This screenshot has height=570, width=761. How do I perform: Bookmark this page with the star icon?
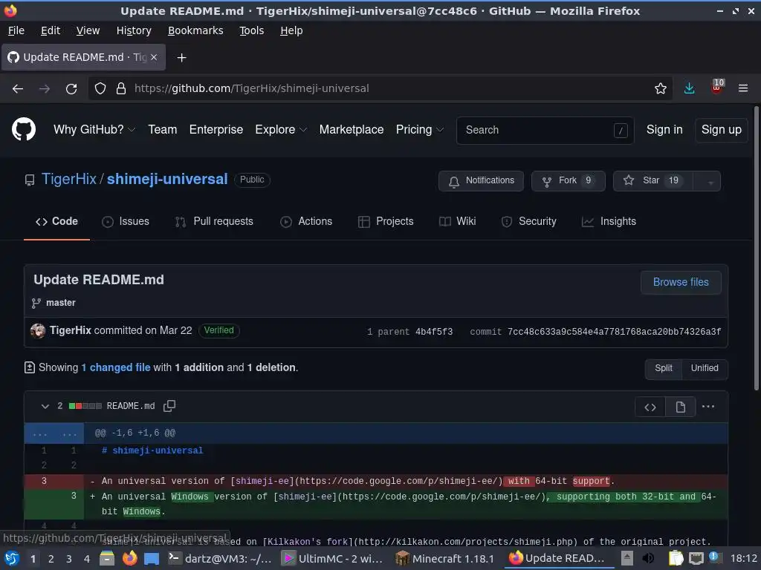660,89
